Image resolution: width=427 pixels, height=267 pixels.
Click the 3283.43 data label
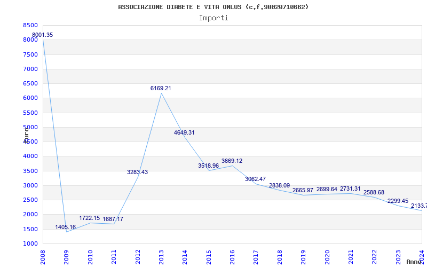[137, 172]
